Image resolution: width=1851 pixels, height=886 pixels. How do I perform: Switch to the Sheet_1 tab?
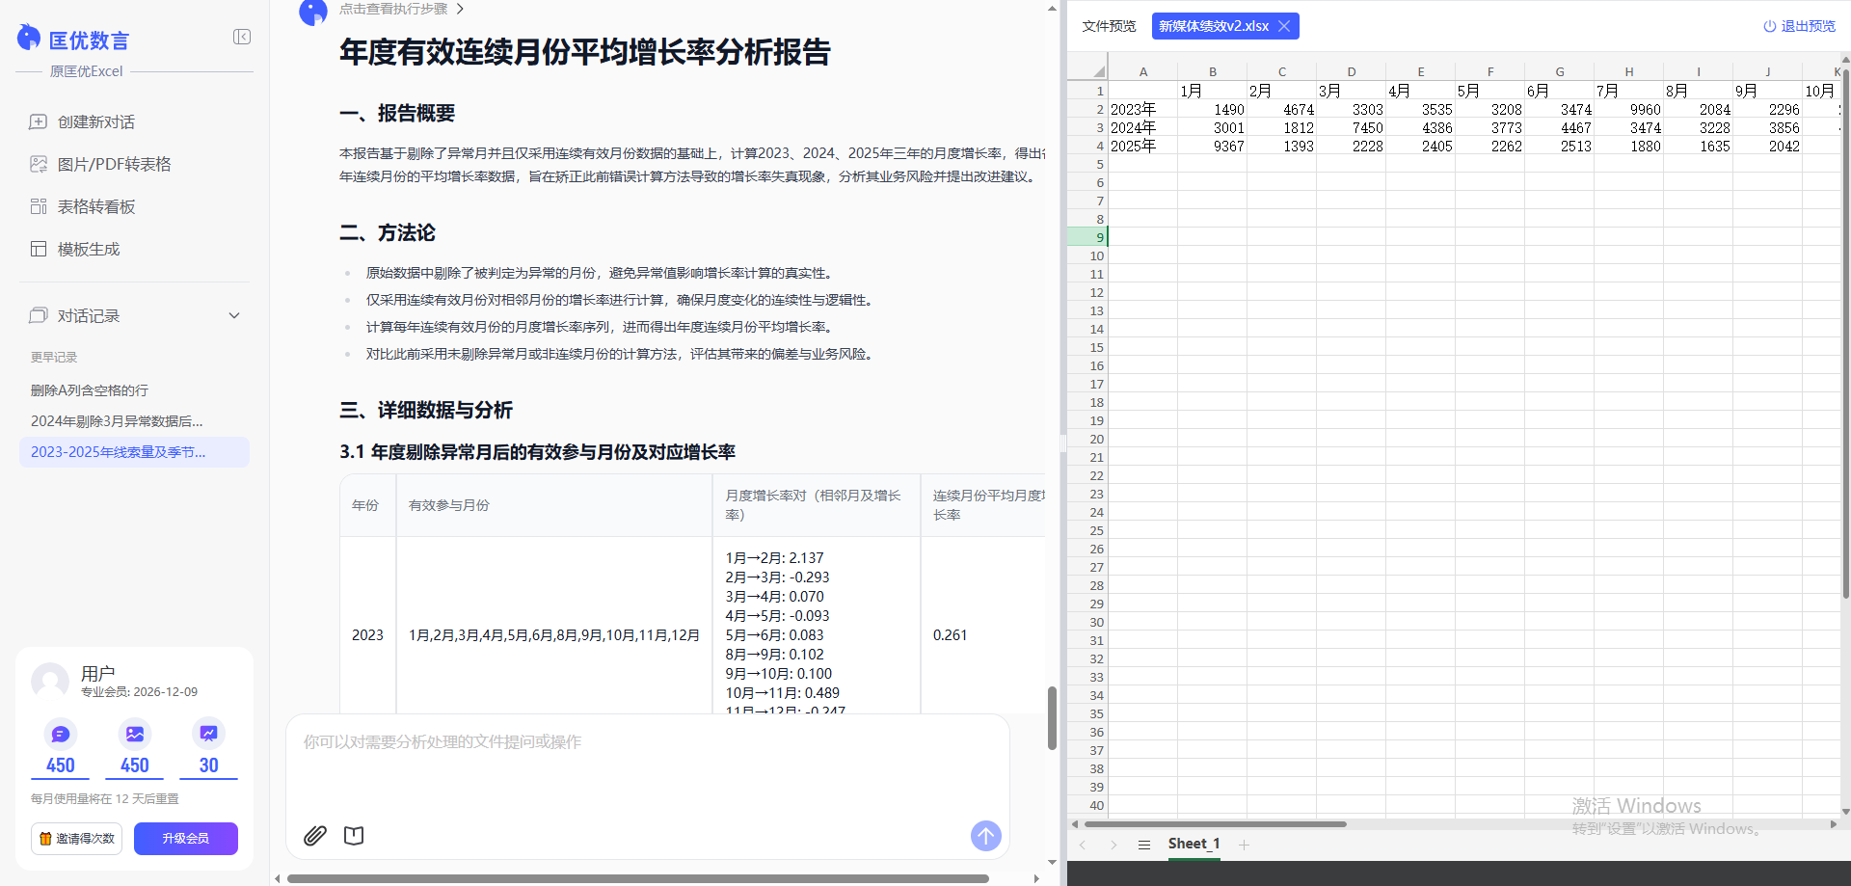pos(1194,844)
